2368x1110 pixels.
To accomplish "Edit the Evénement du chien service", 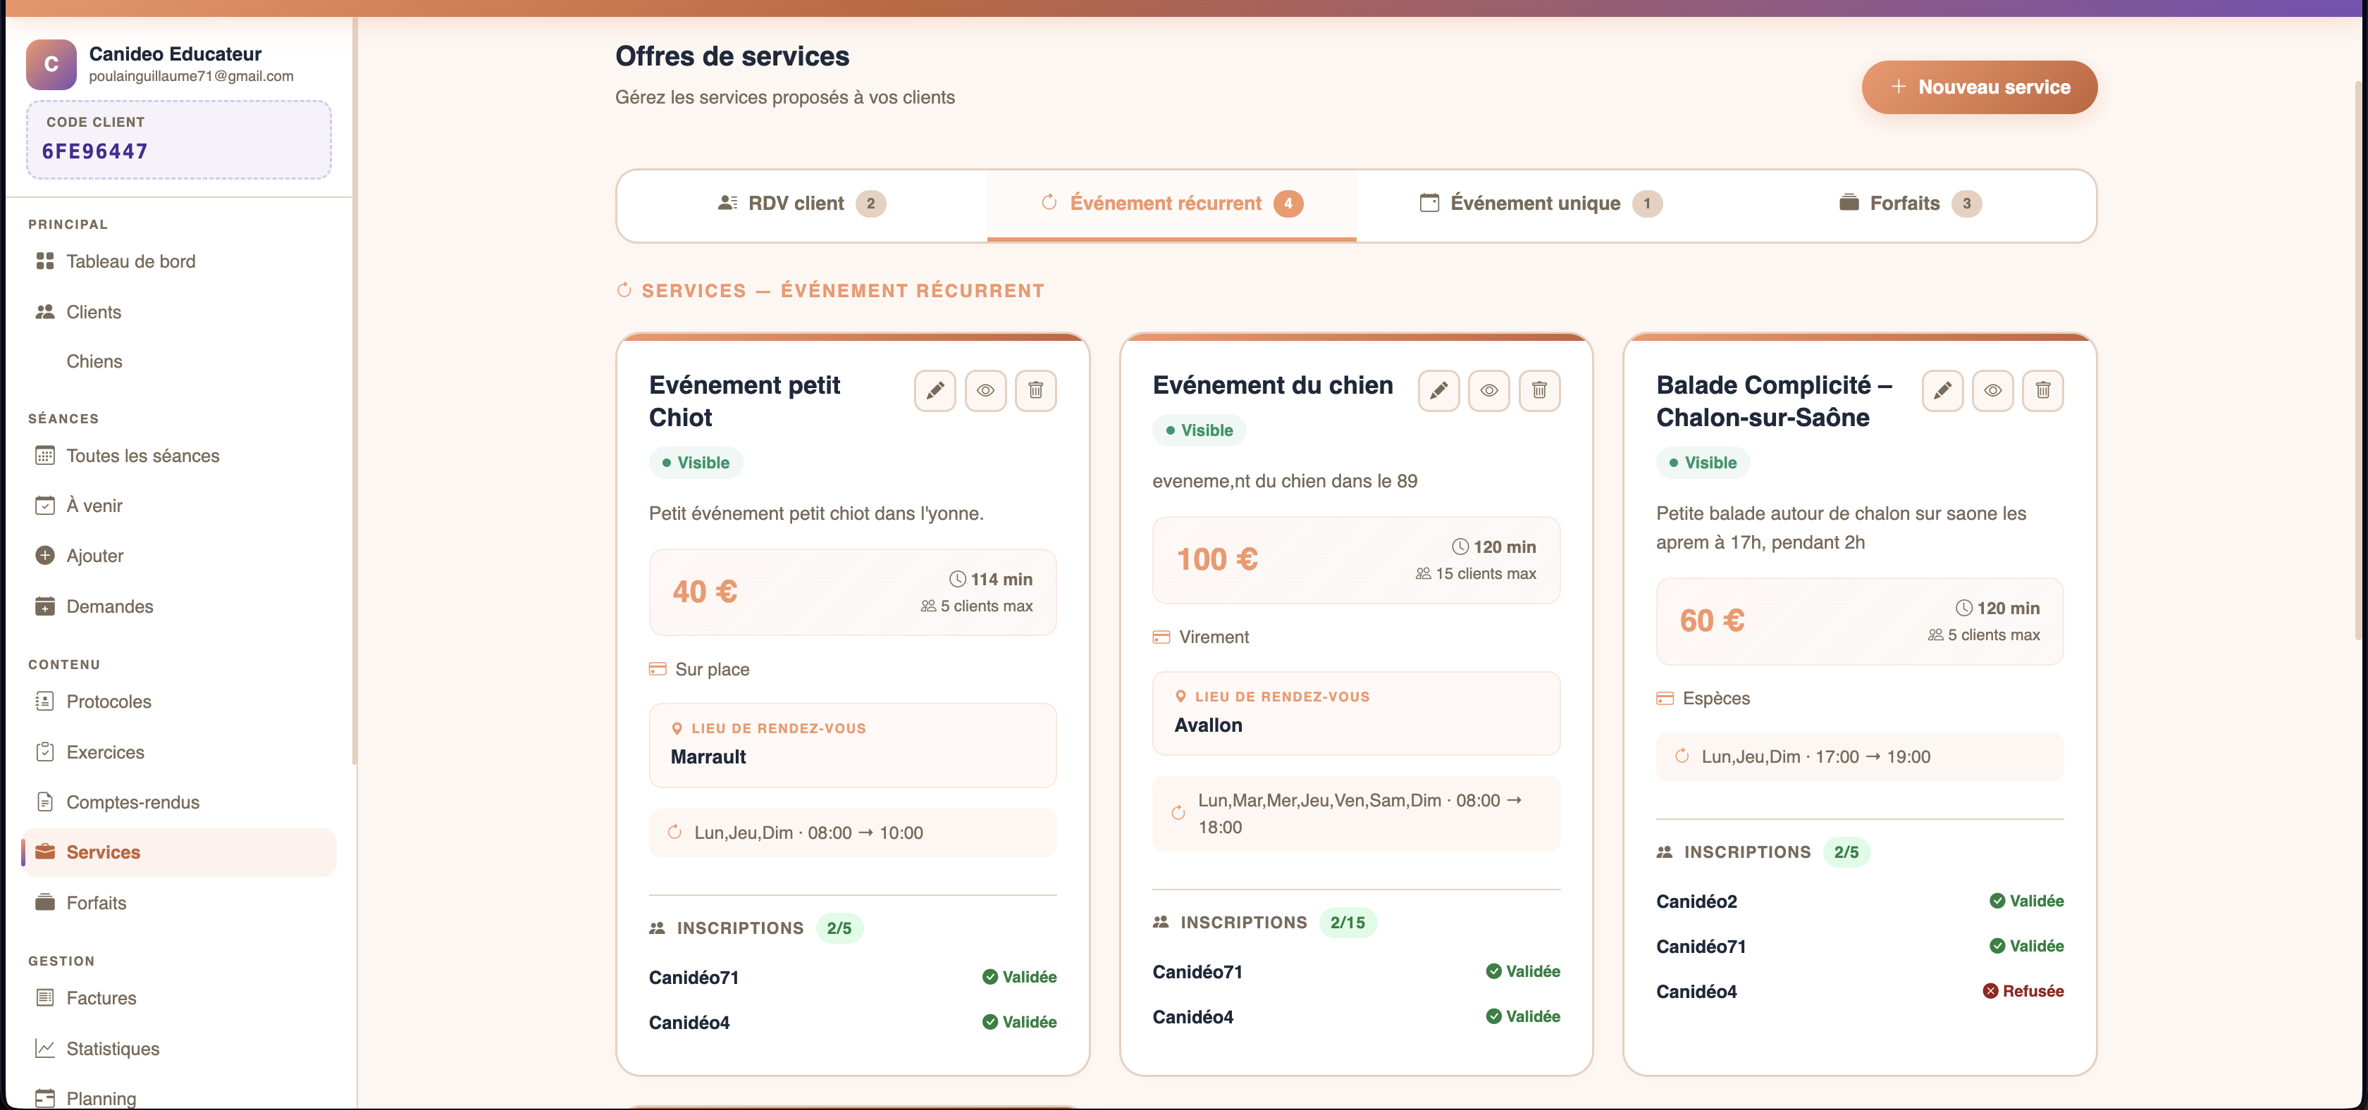I will [x=1438, y=390].
